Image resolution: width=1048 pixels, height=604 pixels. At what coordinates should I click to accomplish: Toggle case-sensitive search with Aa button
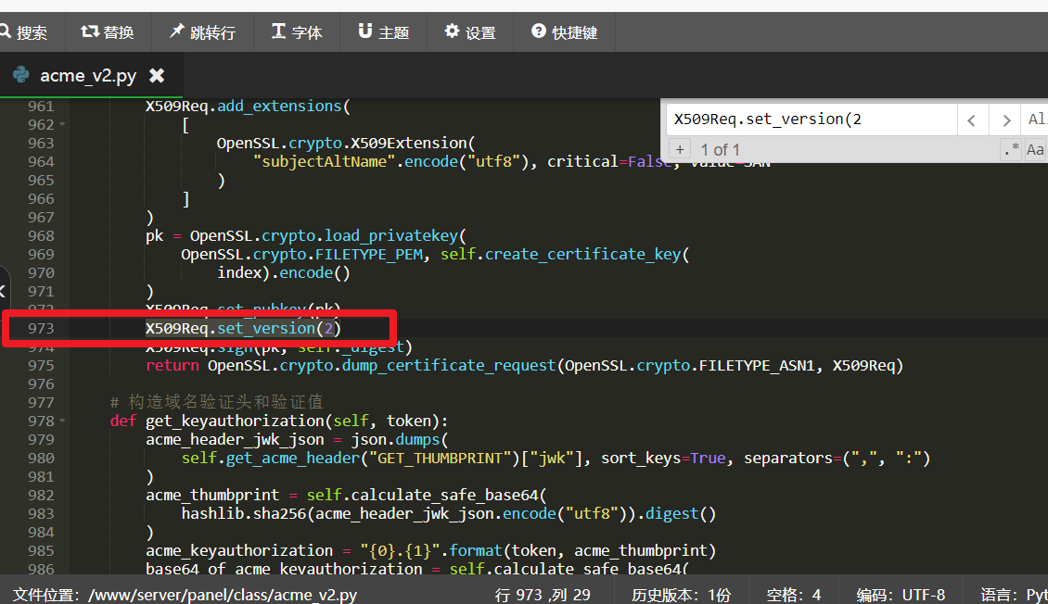click(1035, 149)
